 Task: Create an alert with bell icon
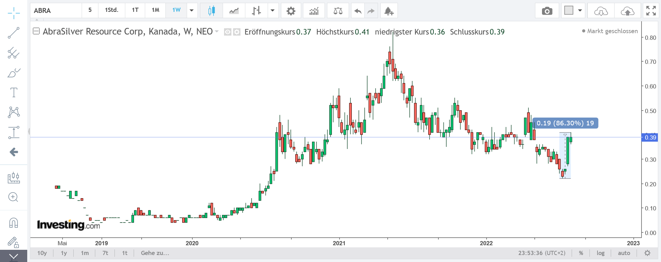point(389,11)
